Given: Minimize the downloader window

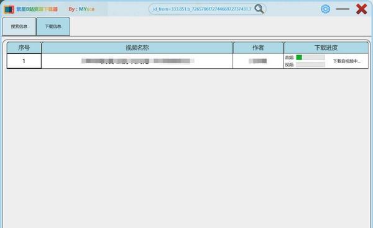Looking at the screenshot, I should [343, 9].
